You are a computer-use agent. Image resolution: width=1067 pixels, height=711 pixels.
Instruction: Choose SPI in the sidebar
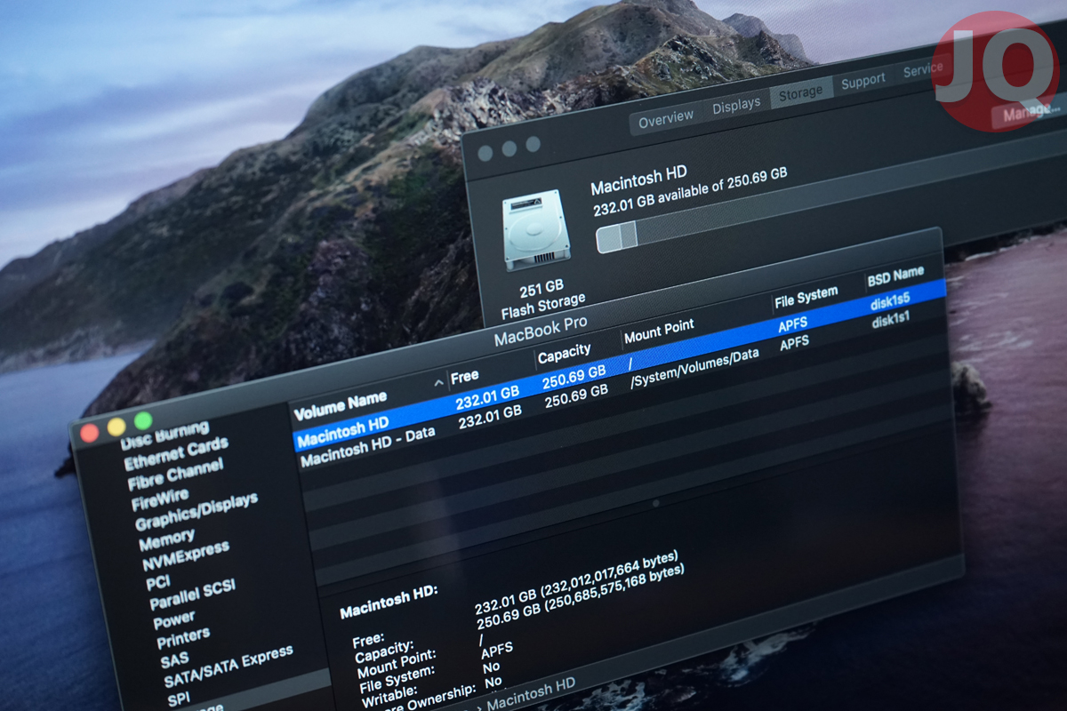coord(179,699)
